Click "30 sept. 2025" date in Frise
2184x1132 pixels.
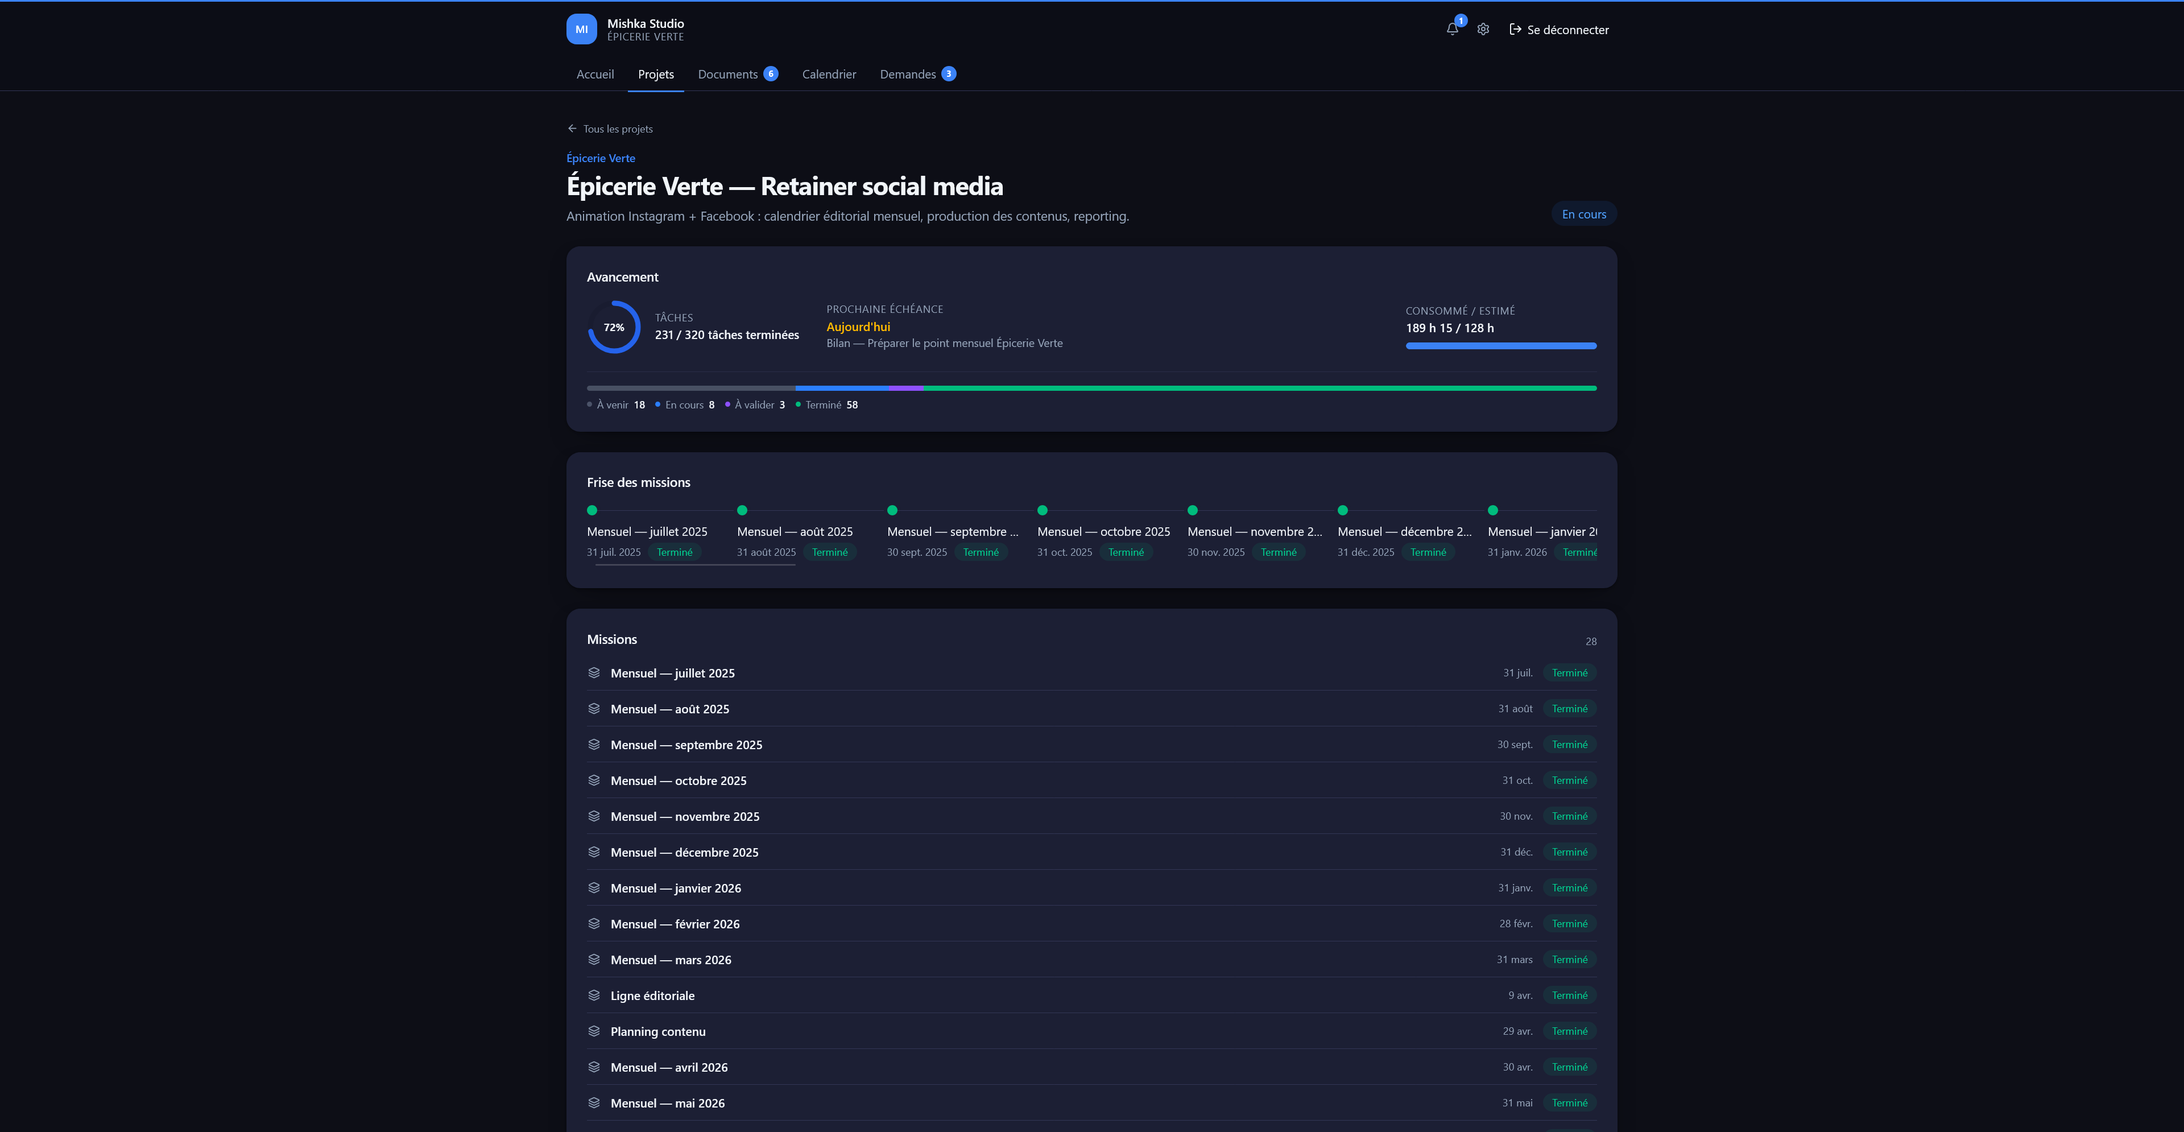pyautogui.click(x=917, y=553)
